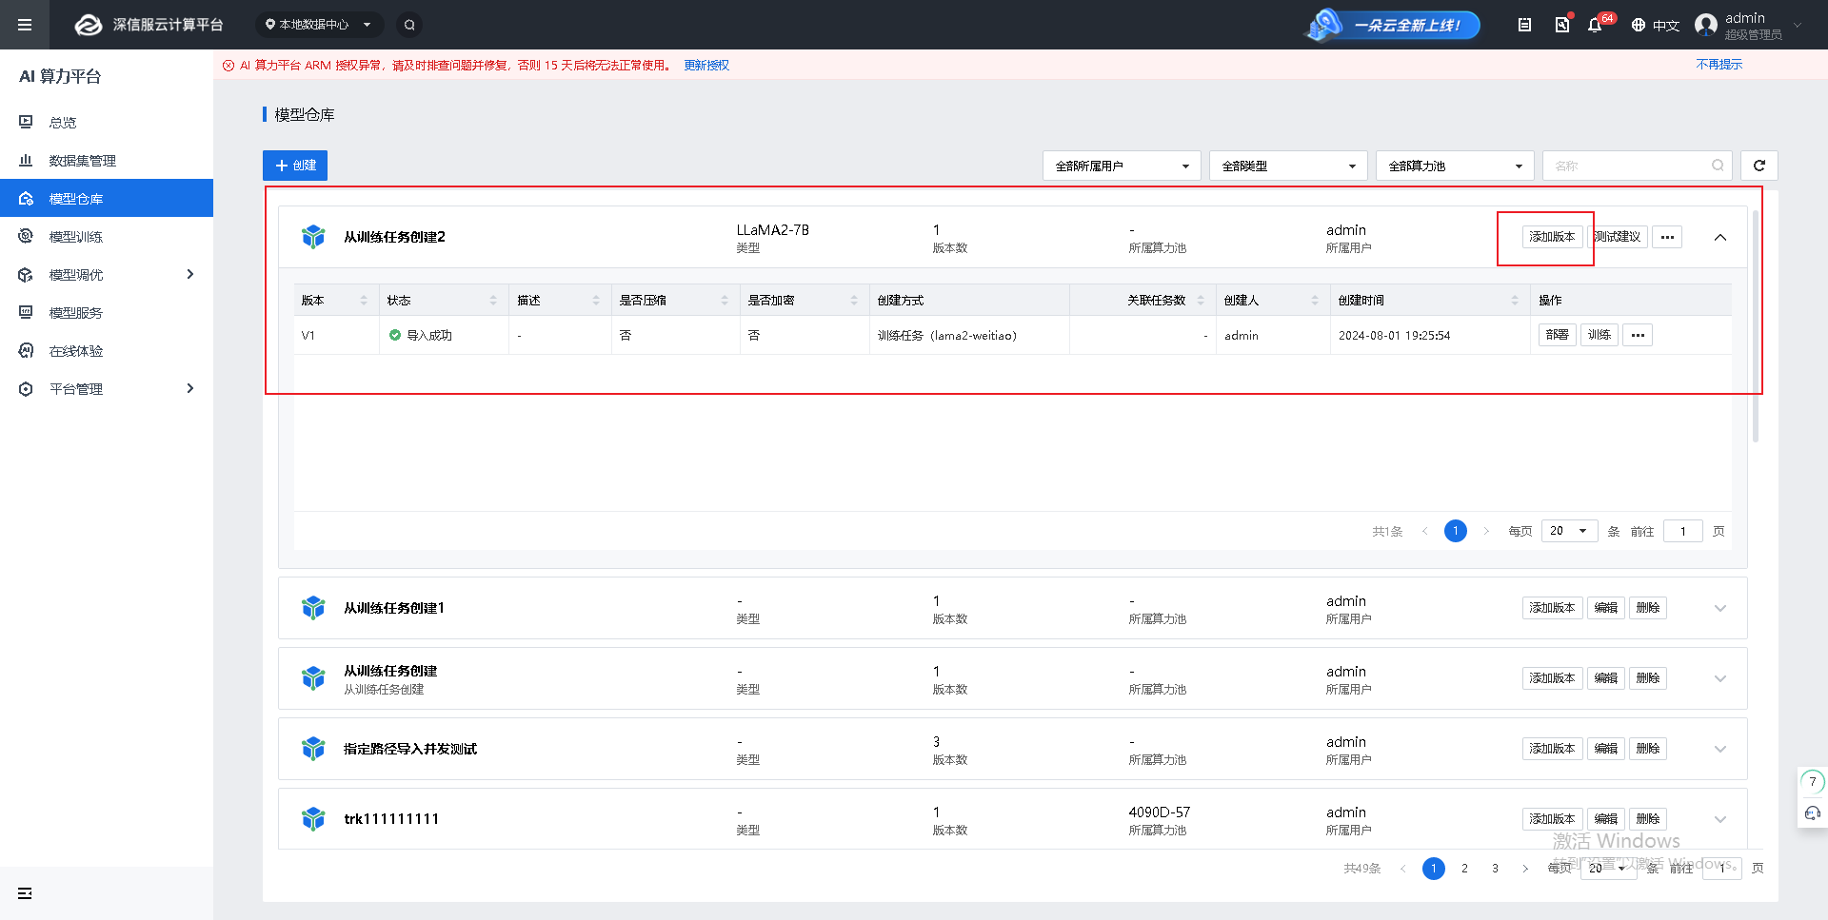Open the 本地数据中心 data center dropdown
Screen dimensions: 1828x920
tap(319, 25)
